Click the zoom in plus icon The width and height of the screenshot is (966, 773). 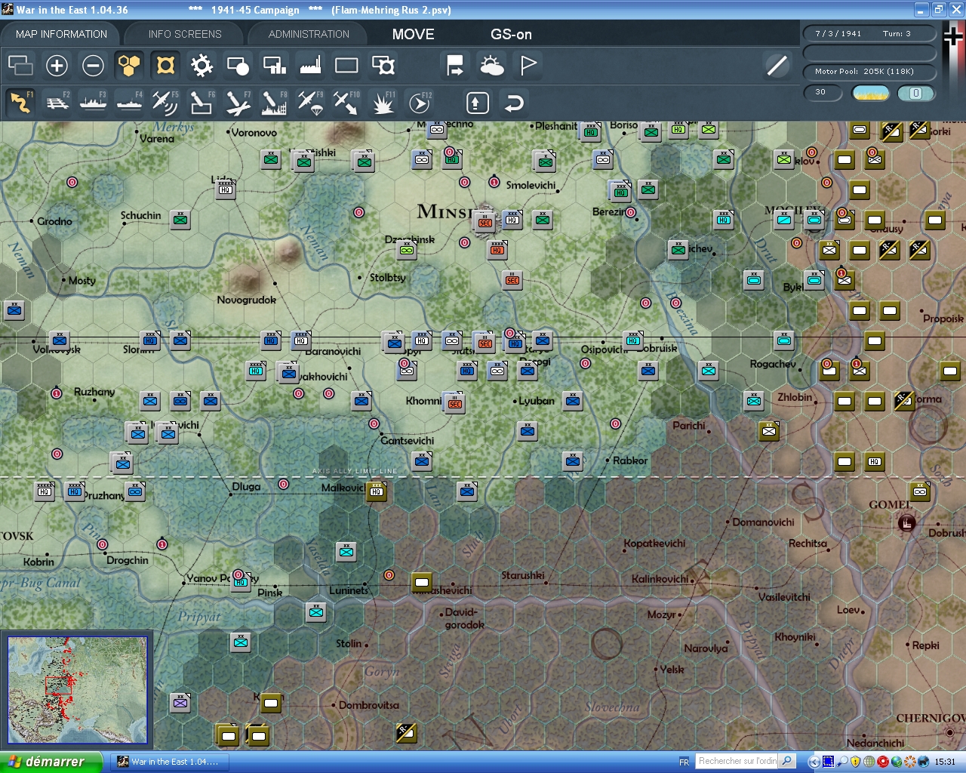click(x=57, y=66)
